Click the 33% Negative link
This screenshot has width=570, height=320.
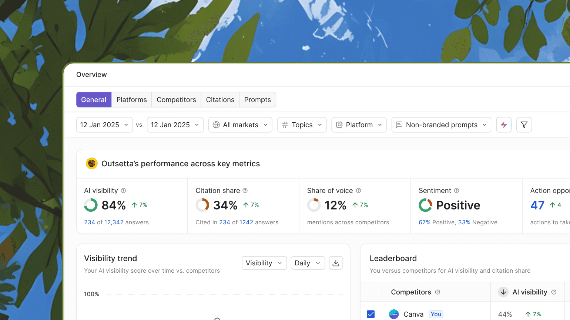click(x=464, y=222)
